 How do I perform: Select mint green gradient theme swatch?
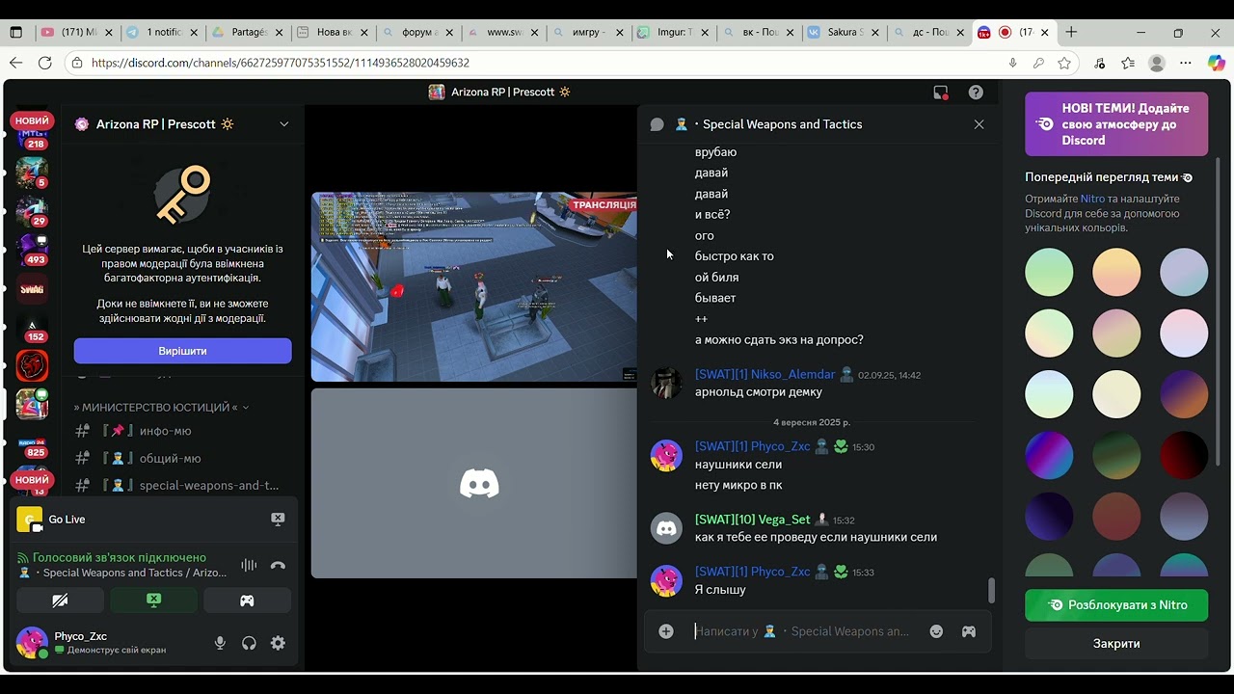(x=1049, y=272)
